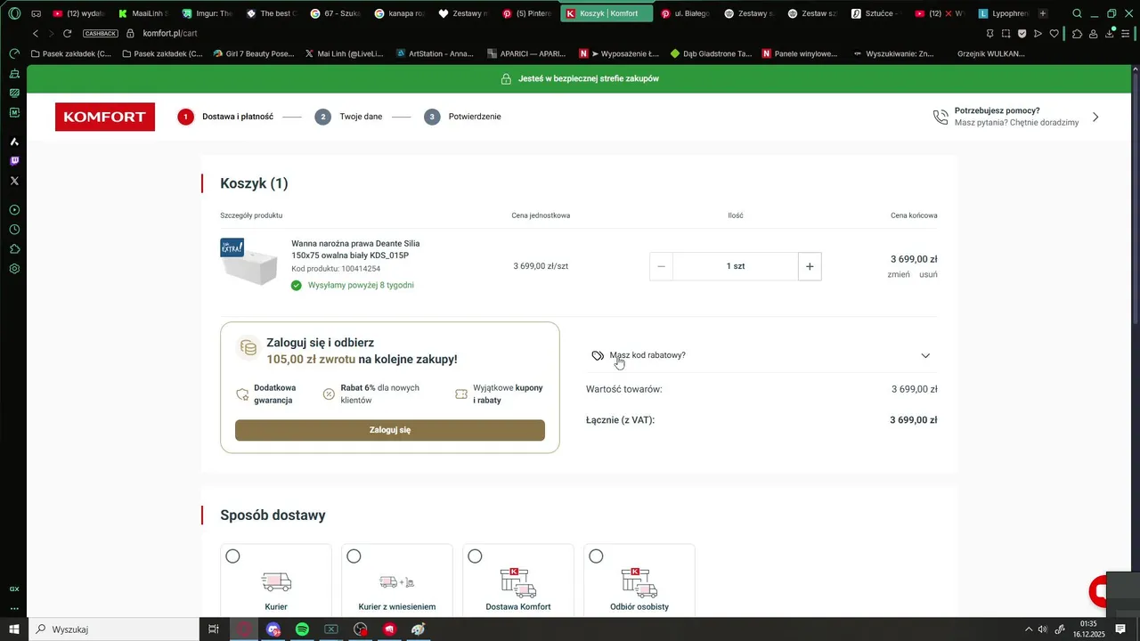
Task: Open the Windows Start button
Action: pyautogui.click(x=13, y=629)
